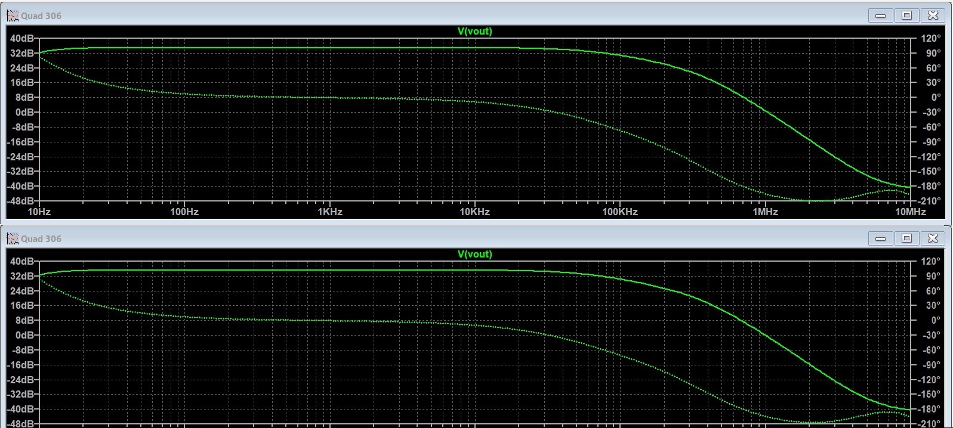This screenshot has width=953, height=428.
Task: Click the 0° phase label in the lower plot
Action: click(935, 320)
